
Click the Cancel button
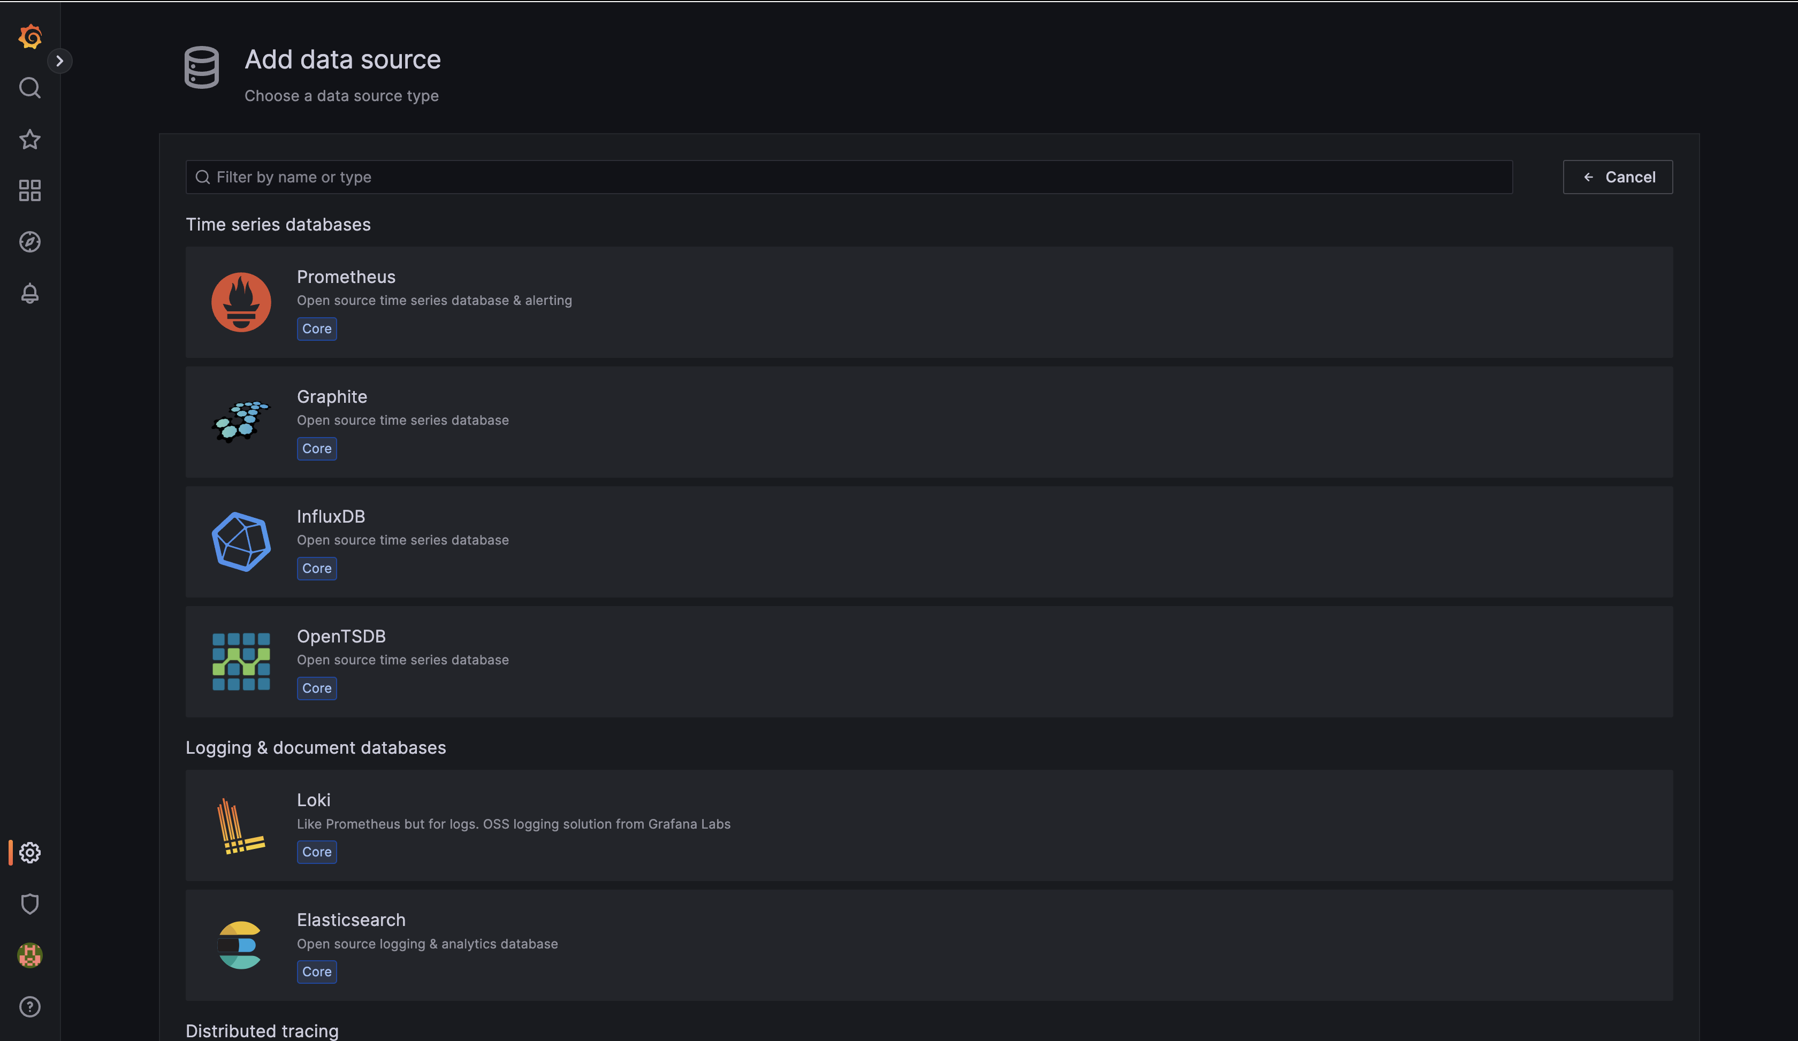(1618, 177)
